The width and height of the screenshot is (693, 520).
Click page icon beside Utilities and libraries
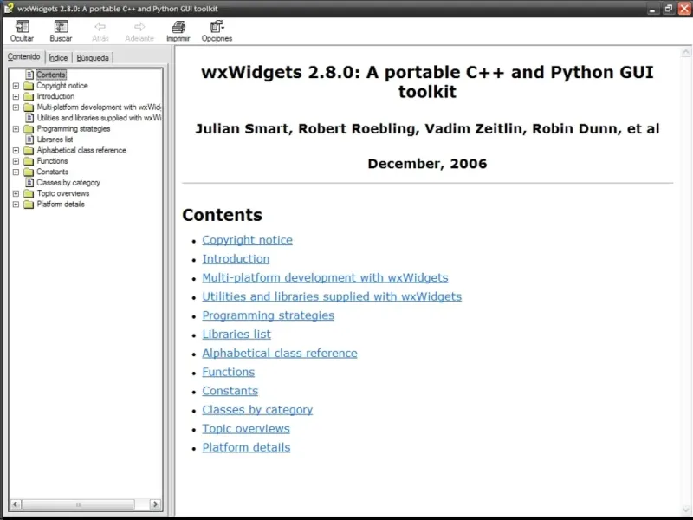click(29, 118)
